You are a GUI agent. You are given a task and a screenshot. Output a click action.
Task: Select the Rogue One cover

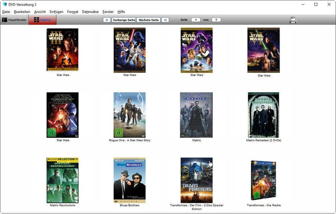click(130, 115)
